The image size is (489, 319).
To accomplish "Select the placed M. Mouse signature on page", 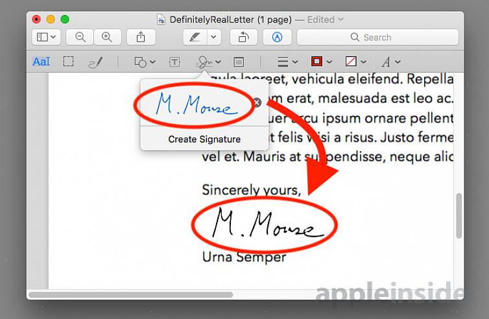I will (x=267, y=222).
